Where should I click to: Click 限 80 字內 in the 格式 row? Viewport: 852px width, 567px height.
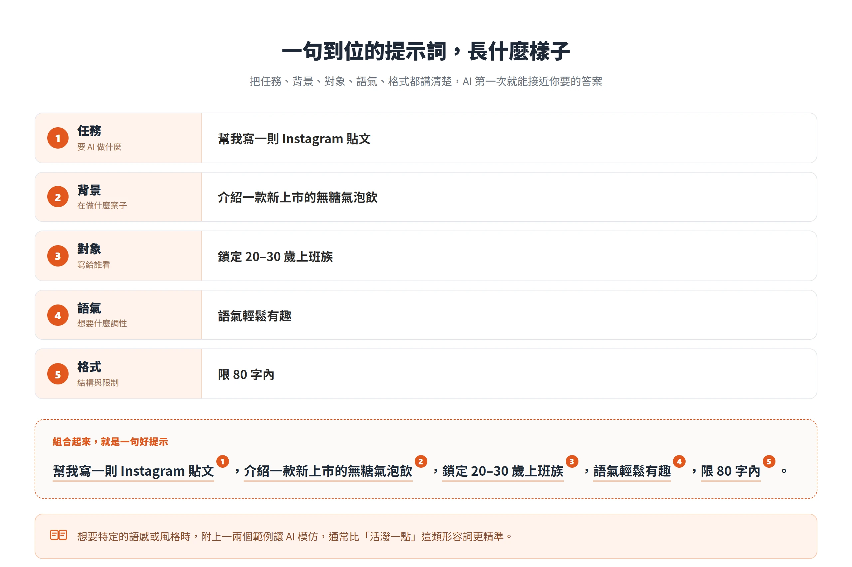246,375
